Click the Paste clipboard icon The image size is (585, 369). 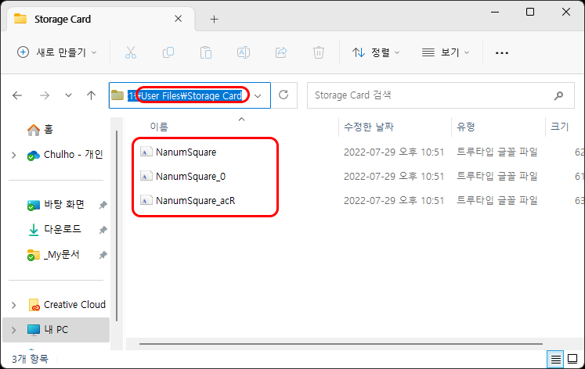point(206,52)
